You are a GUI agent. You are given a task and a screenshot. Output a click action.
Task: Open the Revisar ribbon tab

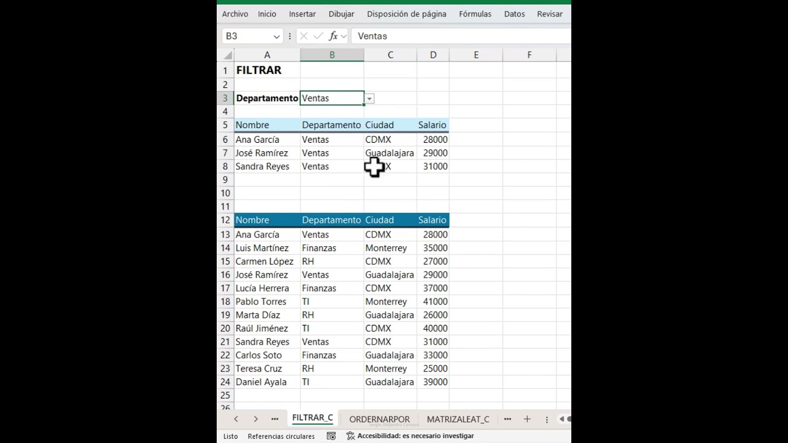pyautogui.click(x=550, y=14)
